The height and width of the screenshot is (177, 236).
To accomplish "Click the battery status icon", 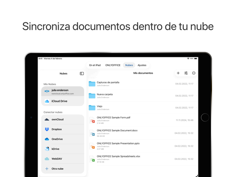I will [196, 59].
